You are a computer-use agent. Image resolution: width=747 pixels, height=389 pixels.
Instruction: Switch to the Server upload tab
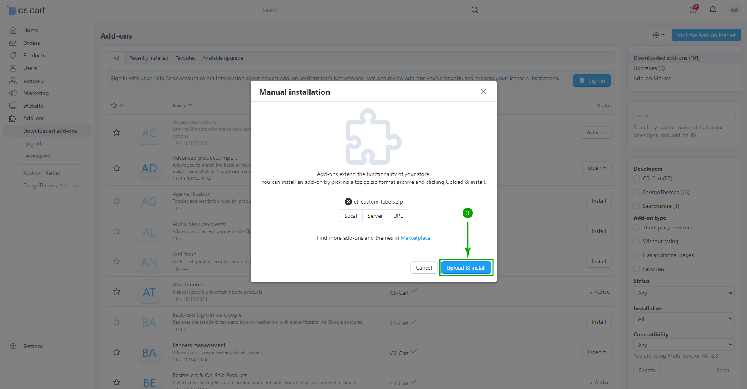pos(375,216)
